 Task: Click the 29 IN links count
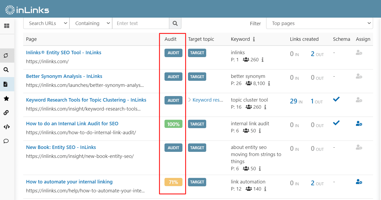pos(296,101)
